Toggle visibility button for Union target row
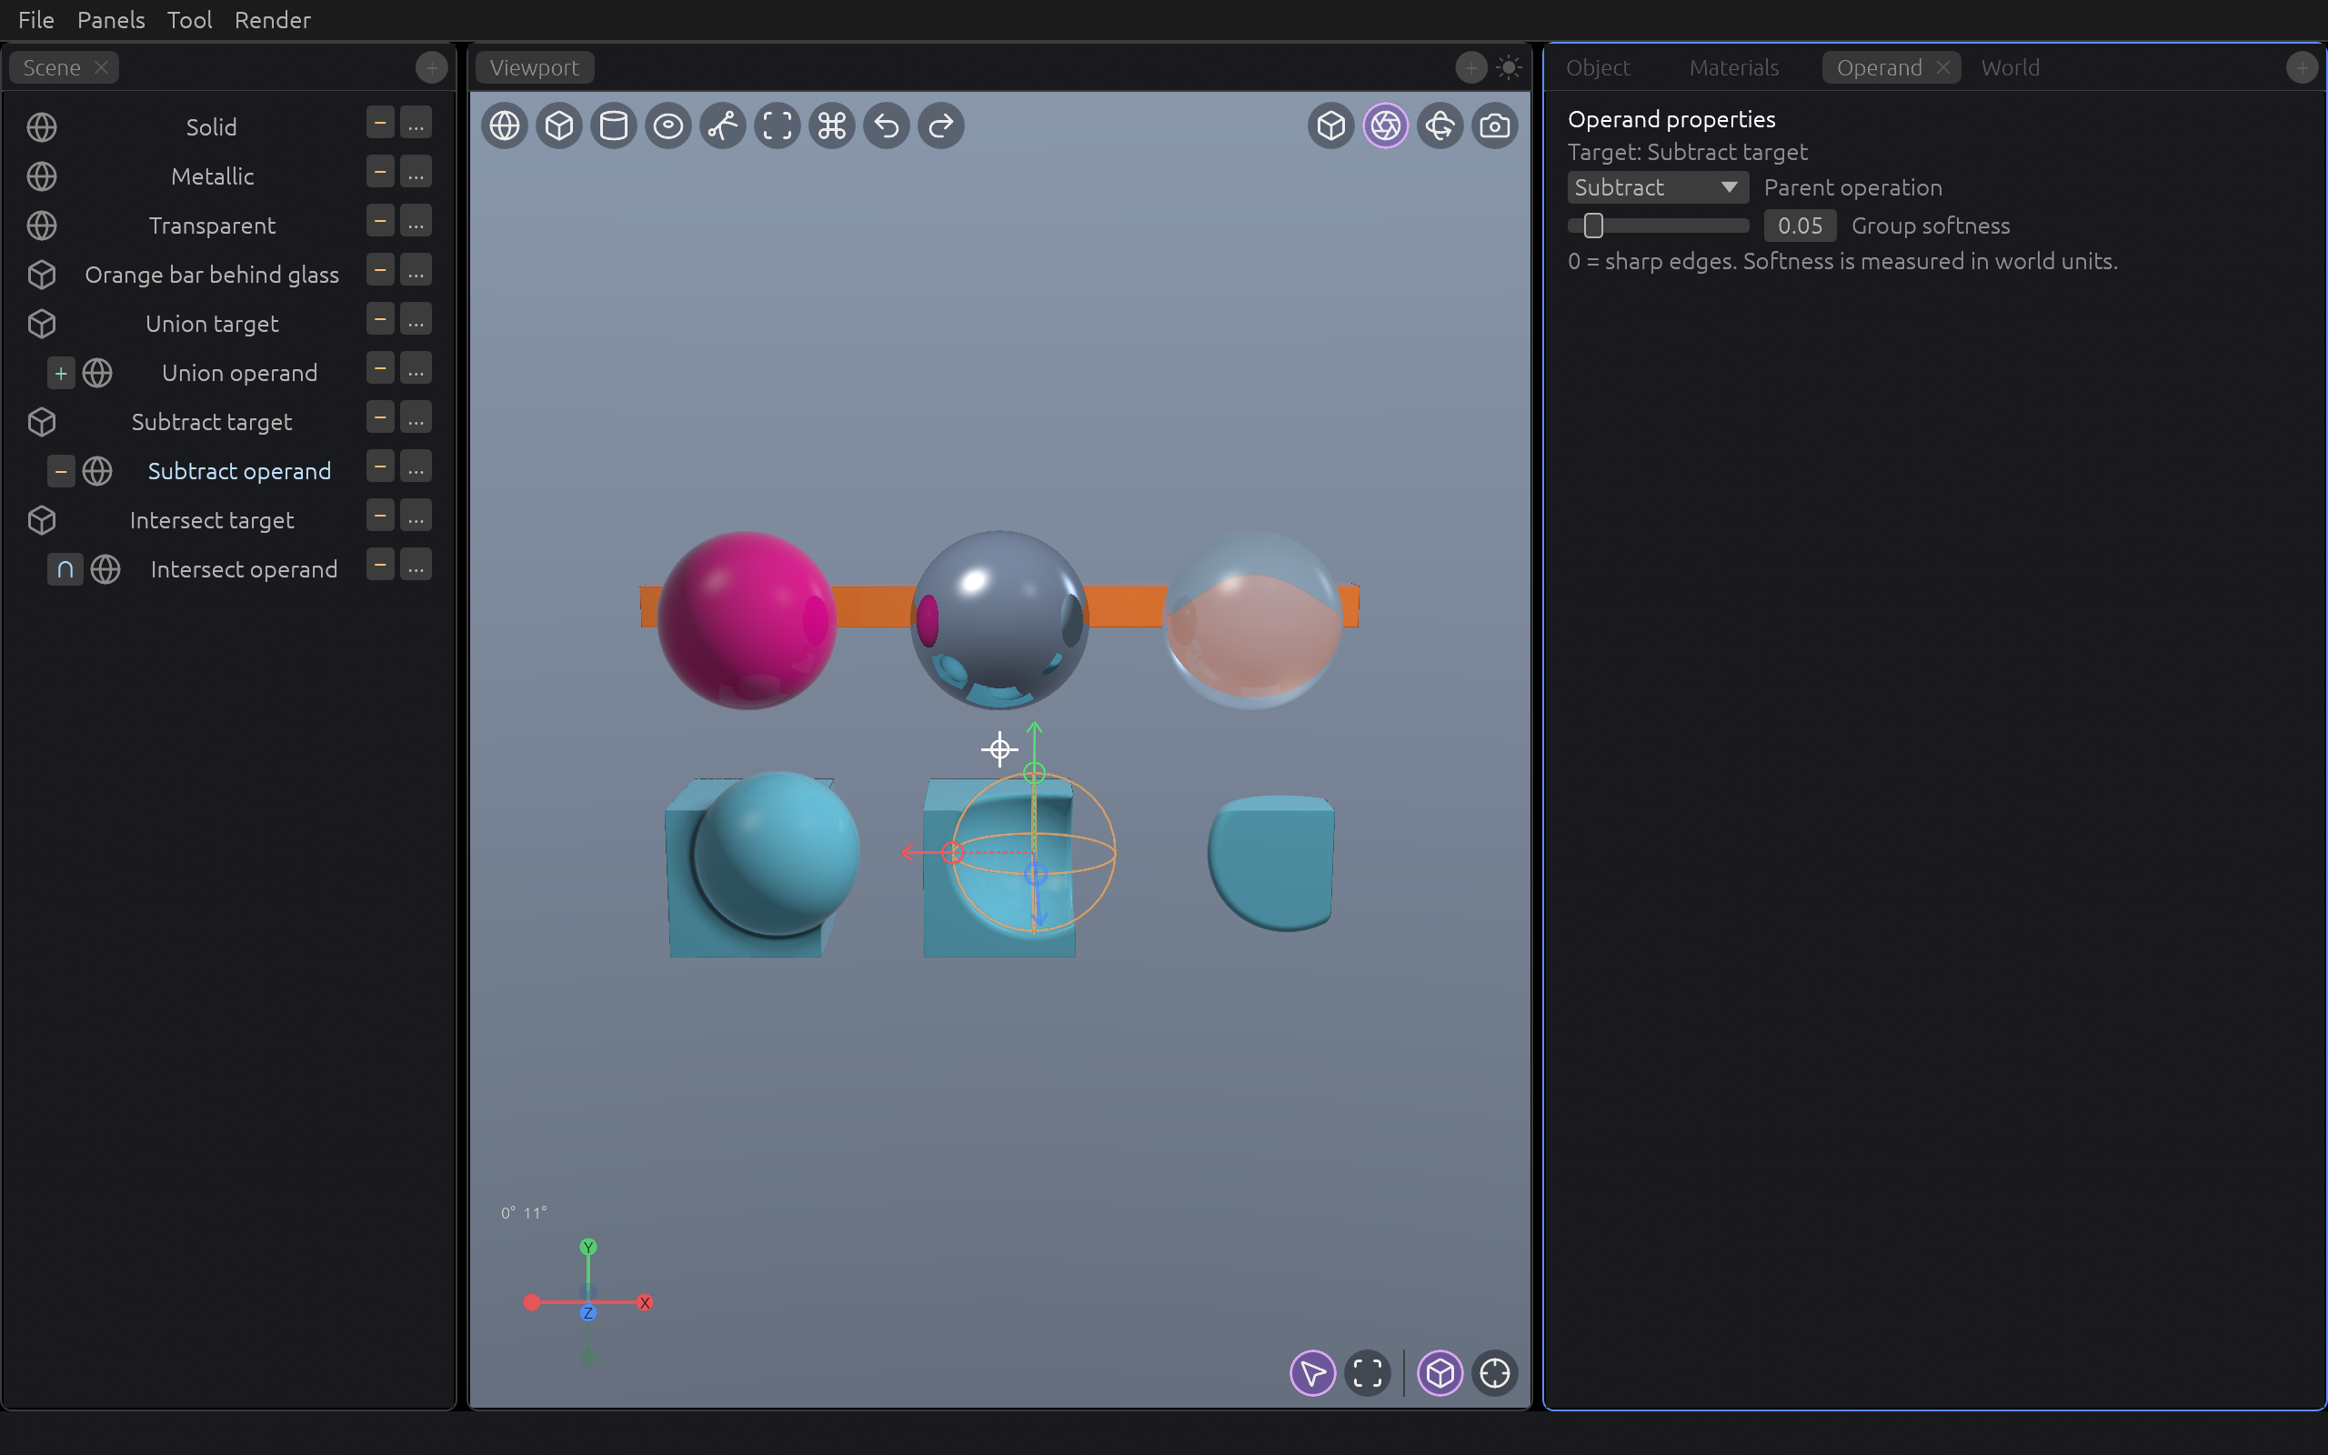 click(x=380, y=319)
